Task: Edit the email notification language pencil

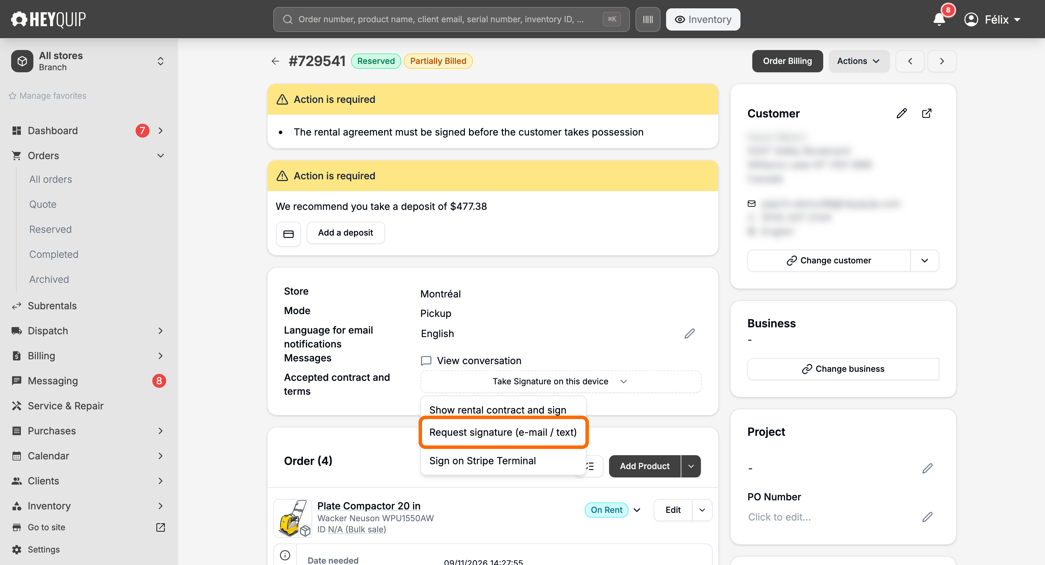Action: (x=690, y=333)
